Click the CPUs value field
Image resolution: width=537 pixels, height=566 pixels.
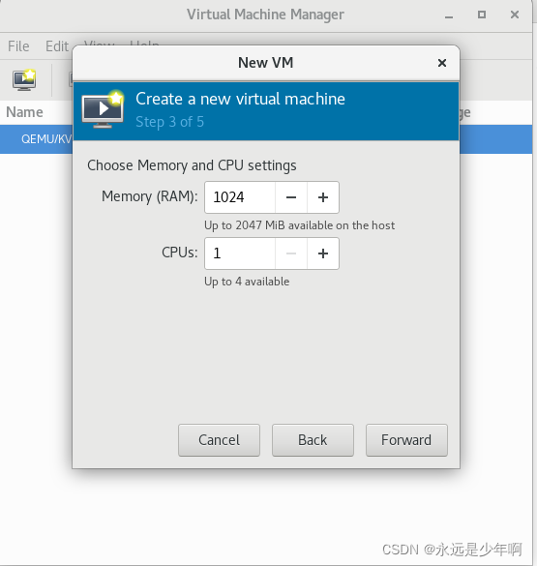[x=240, y=253]
